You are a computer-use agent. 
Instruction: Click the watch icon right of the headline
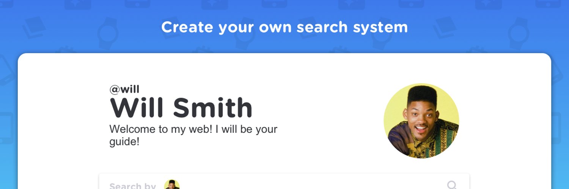coord(519,33)
